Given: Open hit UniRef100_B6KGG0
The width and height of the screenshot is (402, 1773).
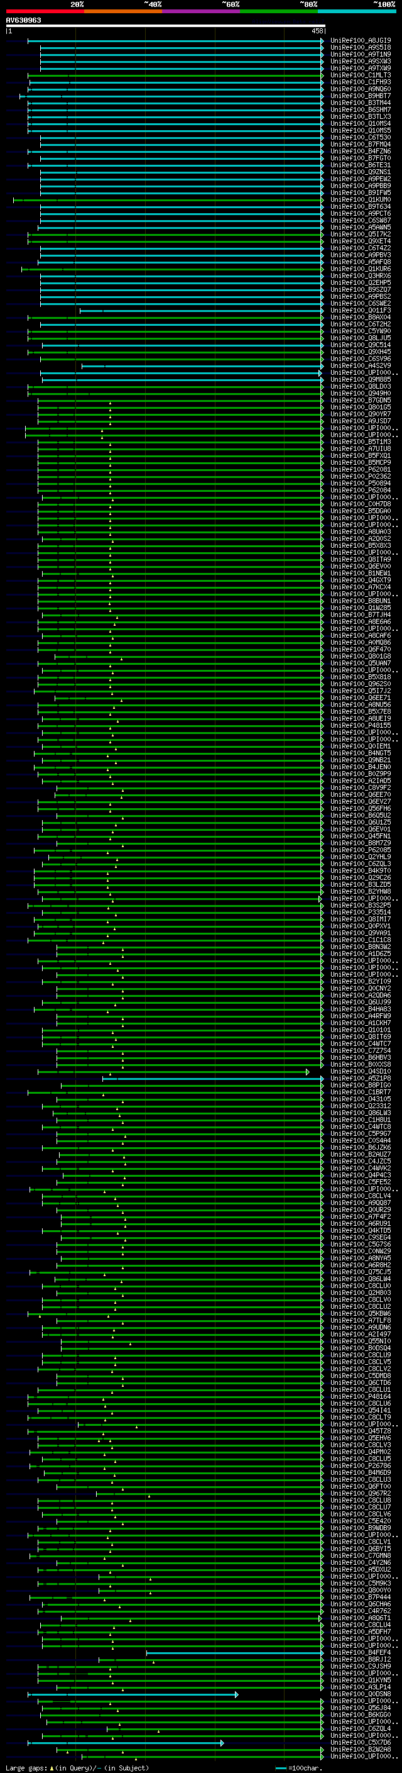Looking at the screenshot, I should [361, 1715].
